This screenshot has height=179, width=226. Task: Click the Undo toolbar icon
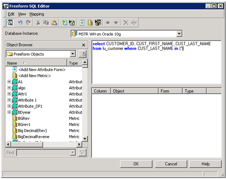click(x=20, y=22)
